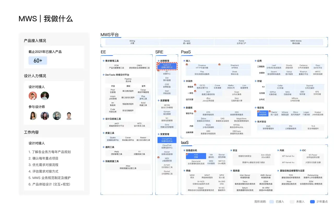Click the Quake 全链路压测平台 cell

(x=113, y=139)
